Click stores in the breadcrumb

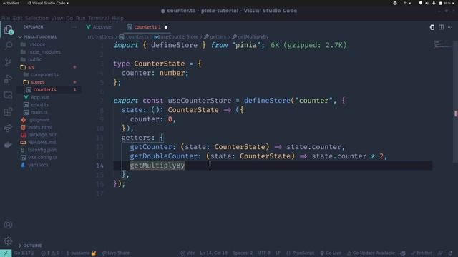click(106, 36)
